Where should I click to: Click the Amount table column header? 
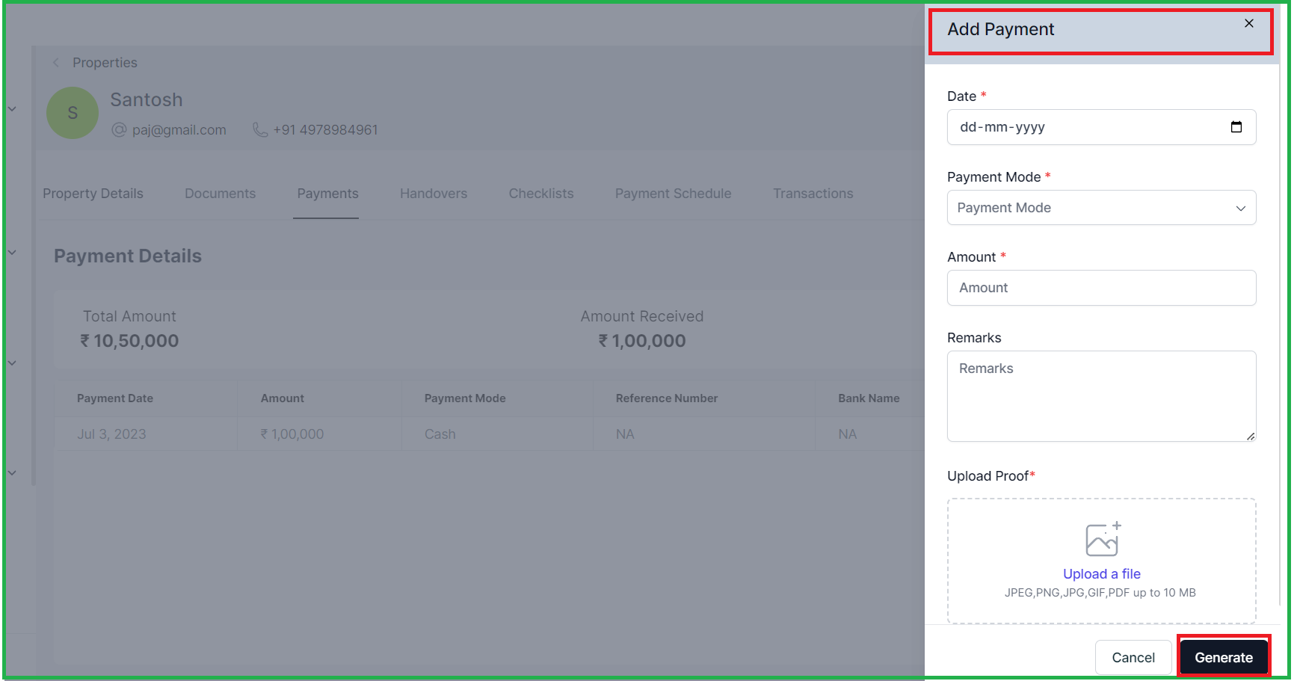point(282,398)
